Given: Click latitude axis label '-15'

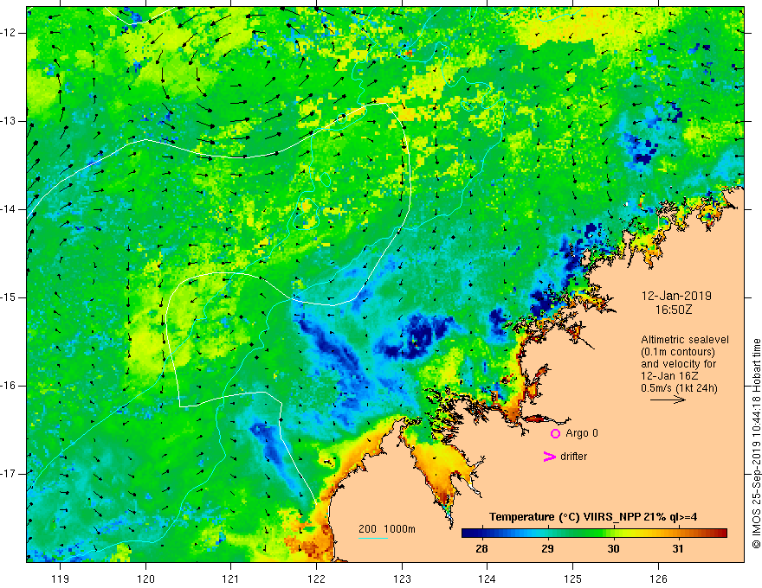Looking at the screenshot, I should pos(9,297).
